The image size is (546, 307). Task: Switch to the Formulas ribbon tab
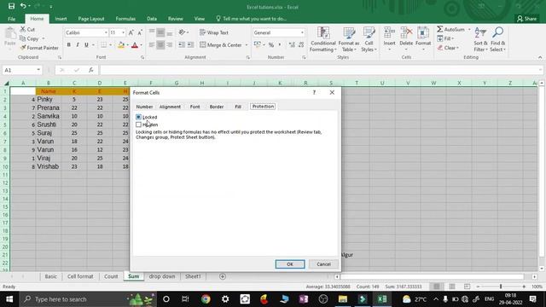pos(125,19)
